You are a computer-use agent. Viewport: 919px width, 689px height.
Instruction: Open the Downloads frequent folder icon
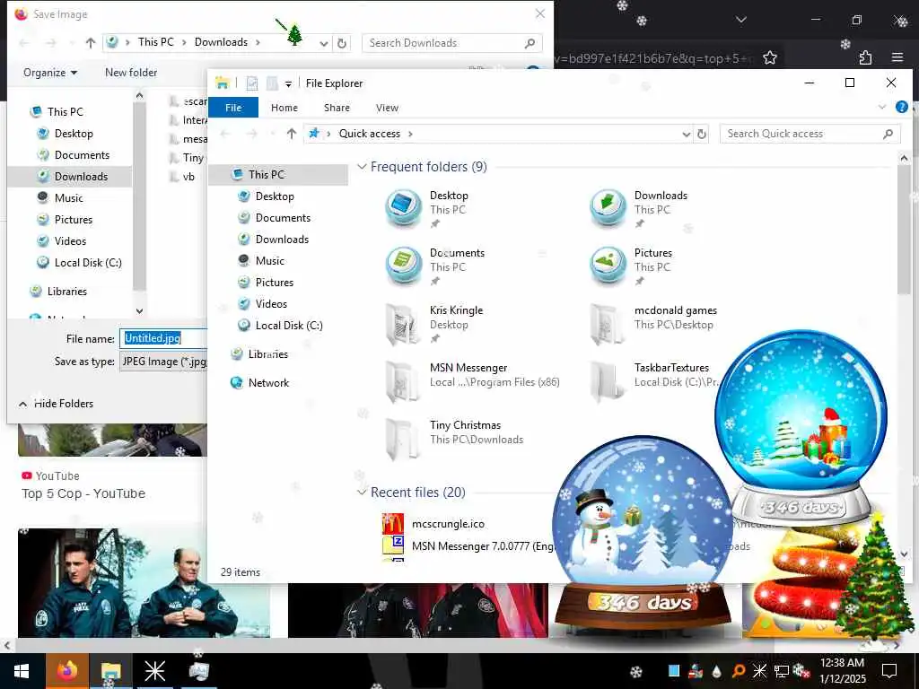coord(608,208)
